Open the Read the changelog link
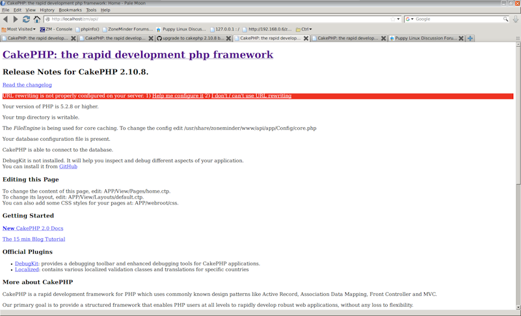 click(27, 85)
